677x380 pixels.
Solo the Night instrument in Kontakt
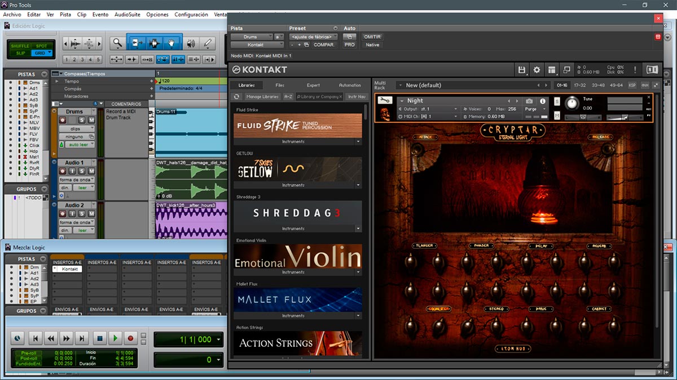click(557, 101)
